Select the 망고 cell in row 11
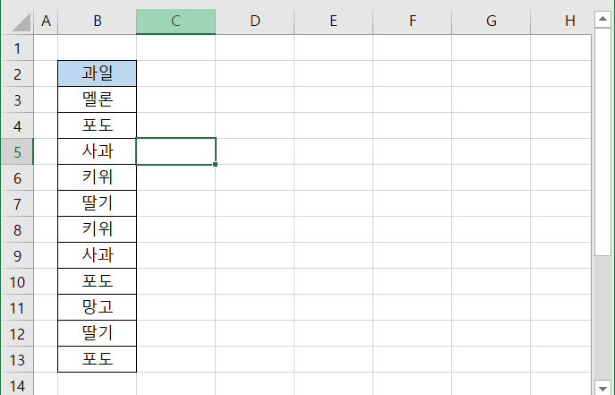 [98, 307]
